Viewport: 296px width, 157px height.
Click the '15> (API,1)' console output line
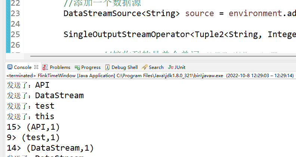pos(33,127)
